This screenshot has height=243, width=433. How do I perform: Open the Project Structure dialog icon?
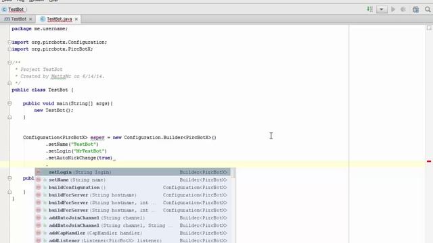pos(415,9)
